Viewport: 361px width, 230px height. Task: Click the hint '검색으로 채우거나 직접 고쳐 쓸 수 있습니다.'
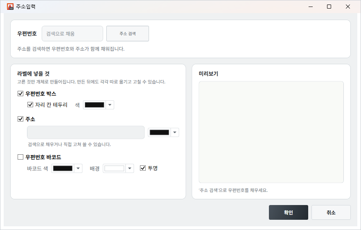coord(69,144)
